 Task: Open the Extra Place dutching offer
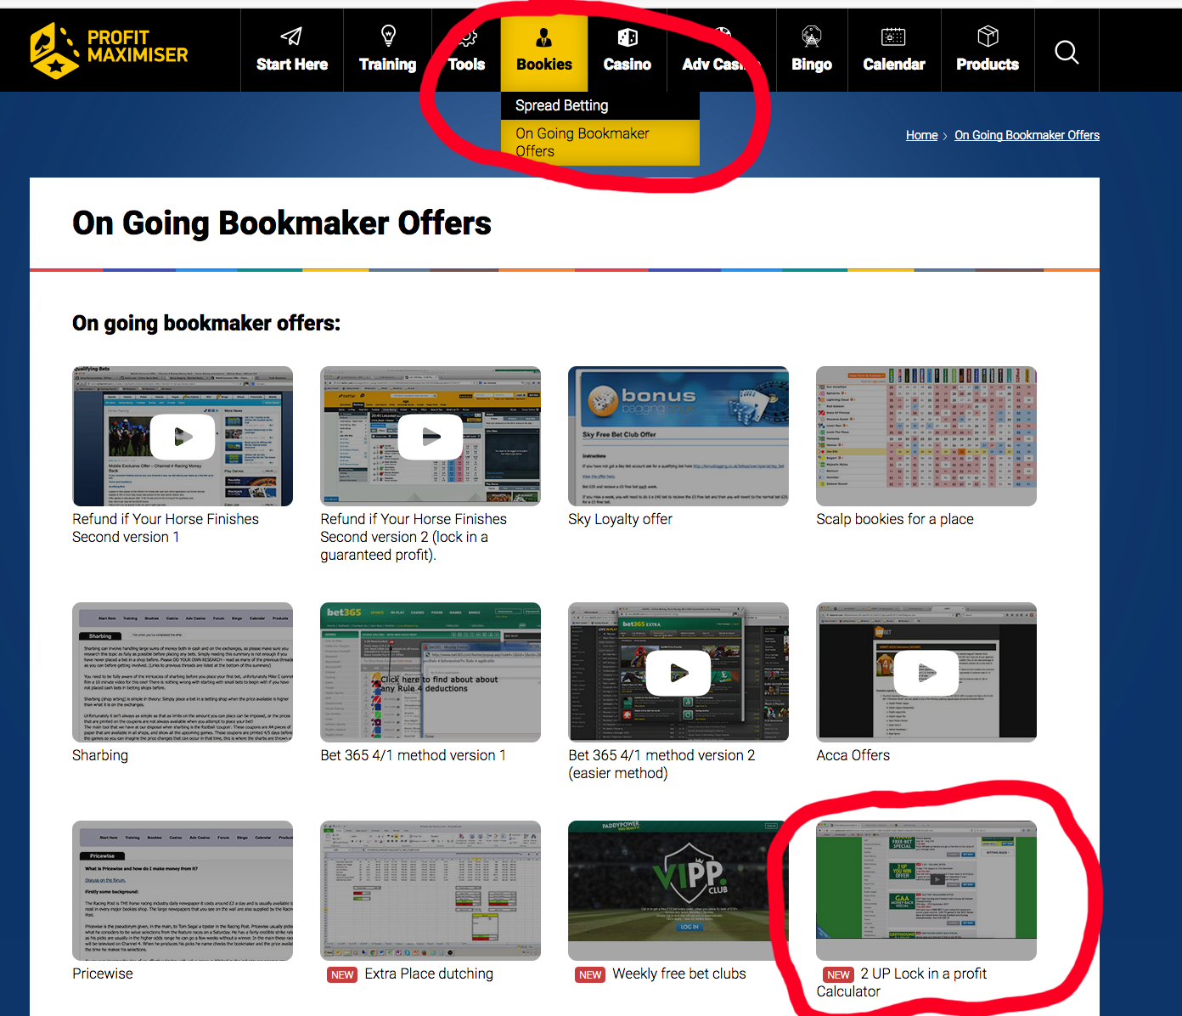[429, 974]
